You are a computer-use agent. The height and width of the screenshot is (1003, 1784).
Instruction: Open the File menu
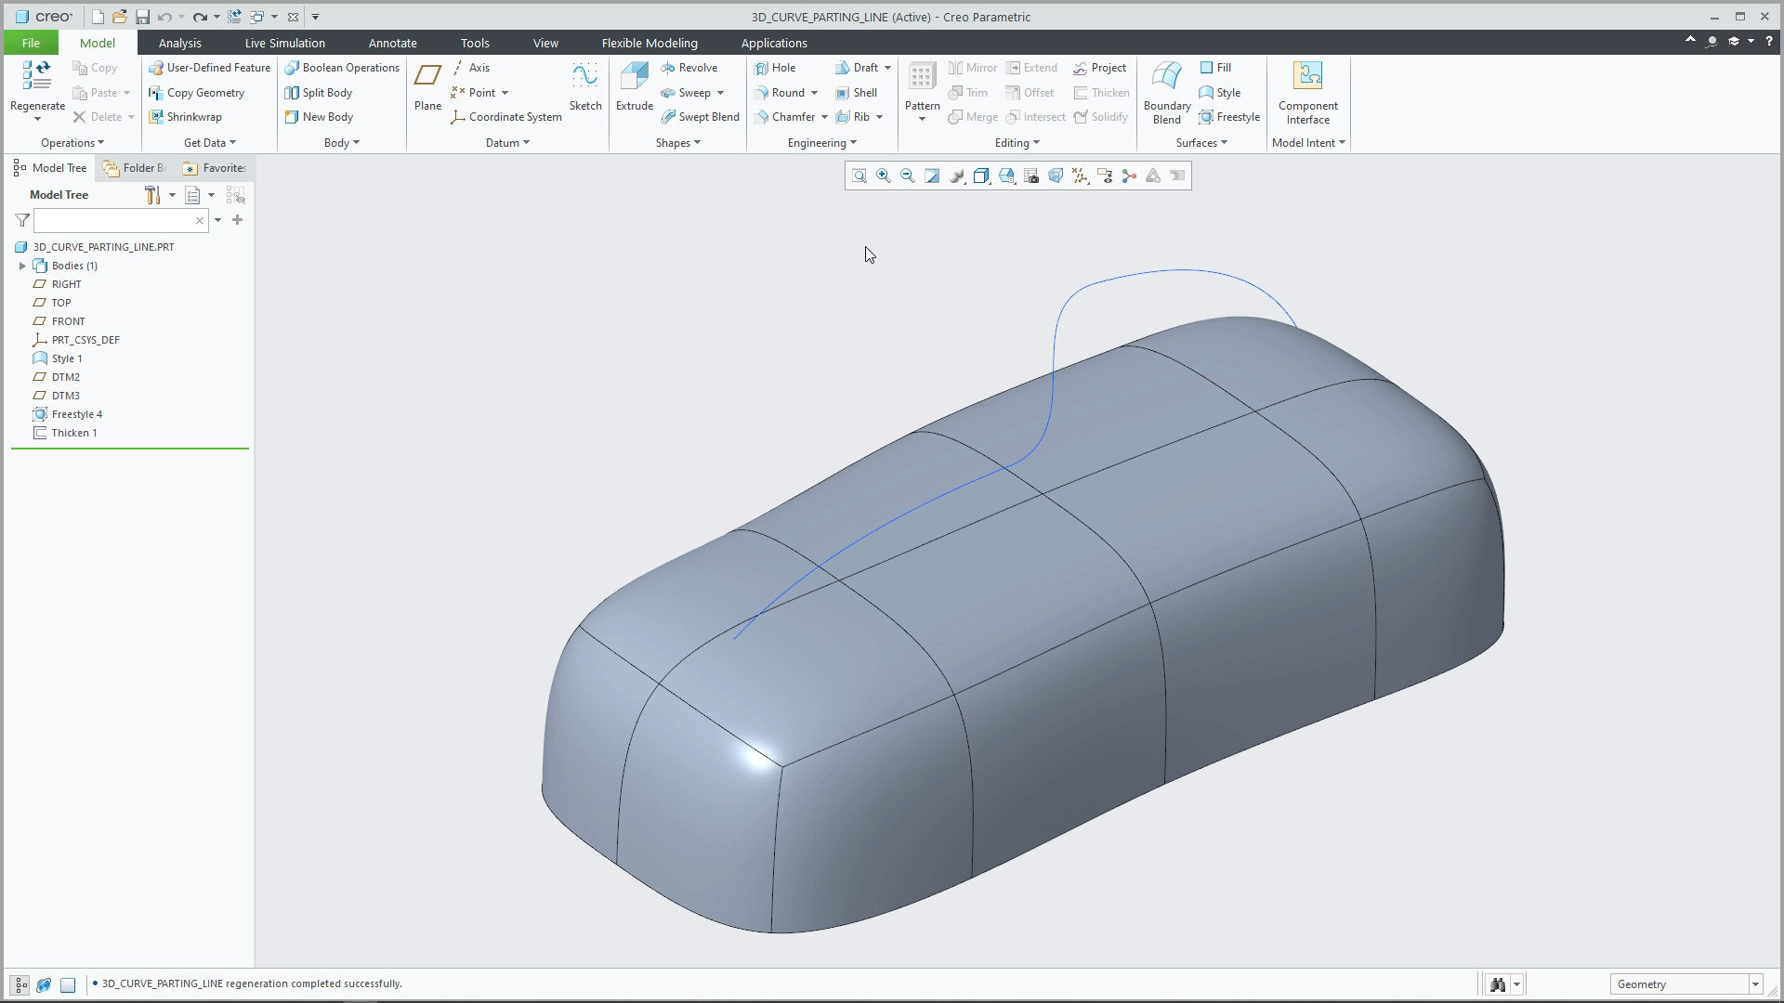tap(31, 43)
